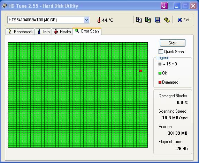The width and height of the screenshot is (199, 163).
Task: Select the Error Scan tab
Action: pyautogui.click(x=87, y=31)
